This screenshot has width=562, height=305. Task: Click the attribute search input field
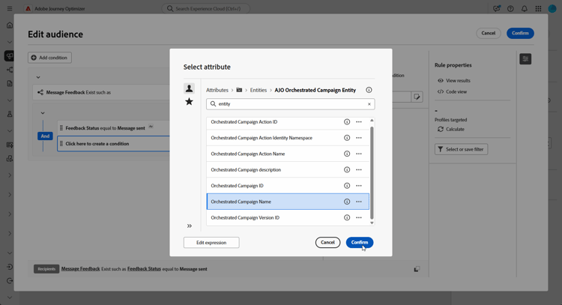coord(290,104)
